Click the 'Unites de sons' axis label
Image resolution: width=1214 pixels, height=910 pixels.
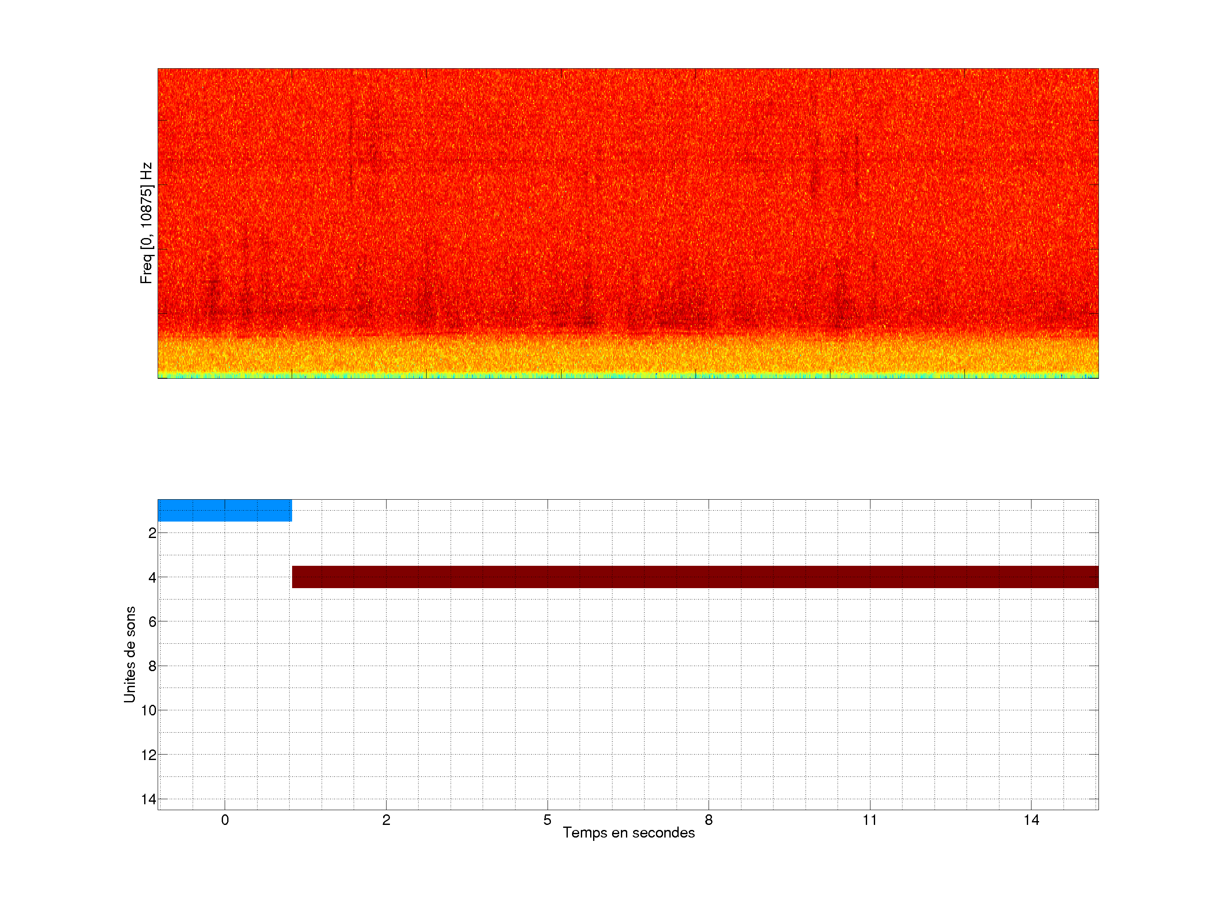pos(129,654)
